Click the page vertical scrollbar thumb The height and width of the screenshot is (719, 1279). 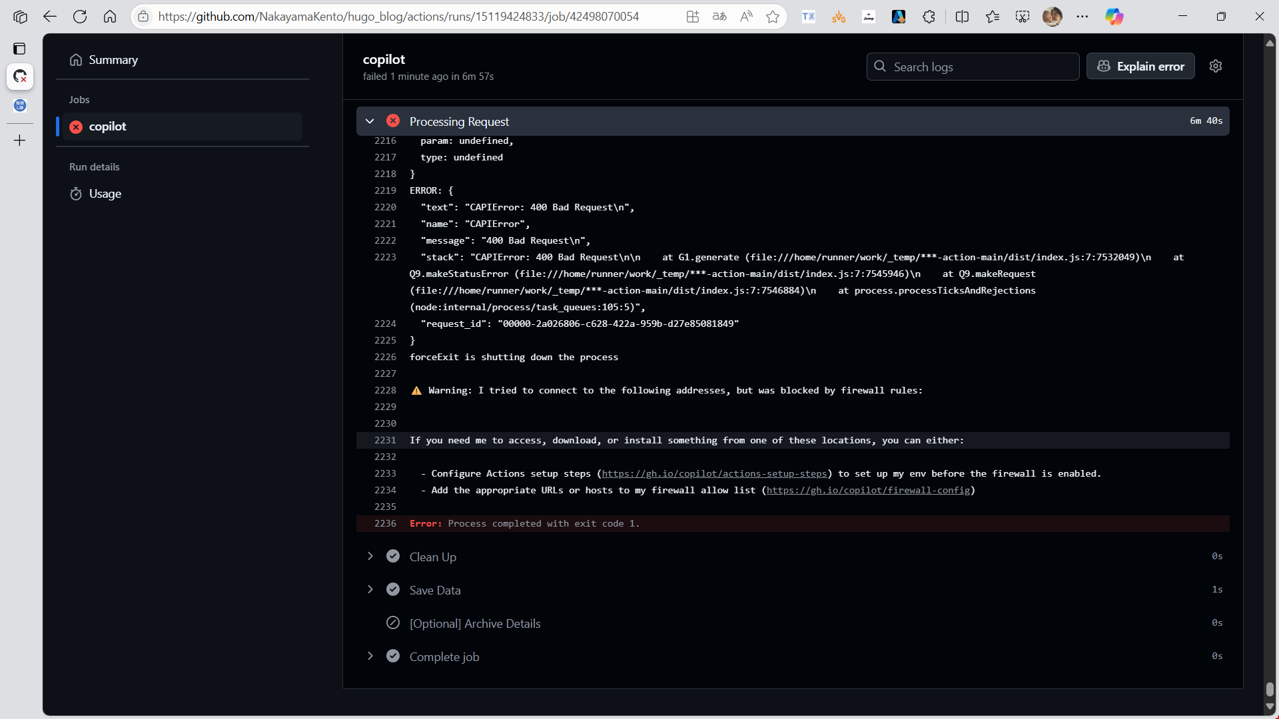pyautogui.click(x=1270, y=689)
